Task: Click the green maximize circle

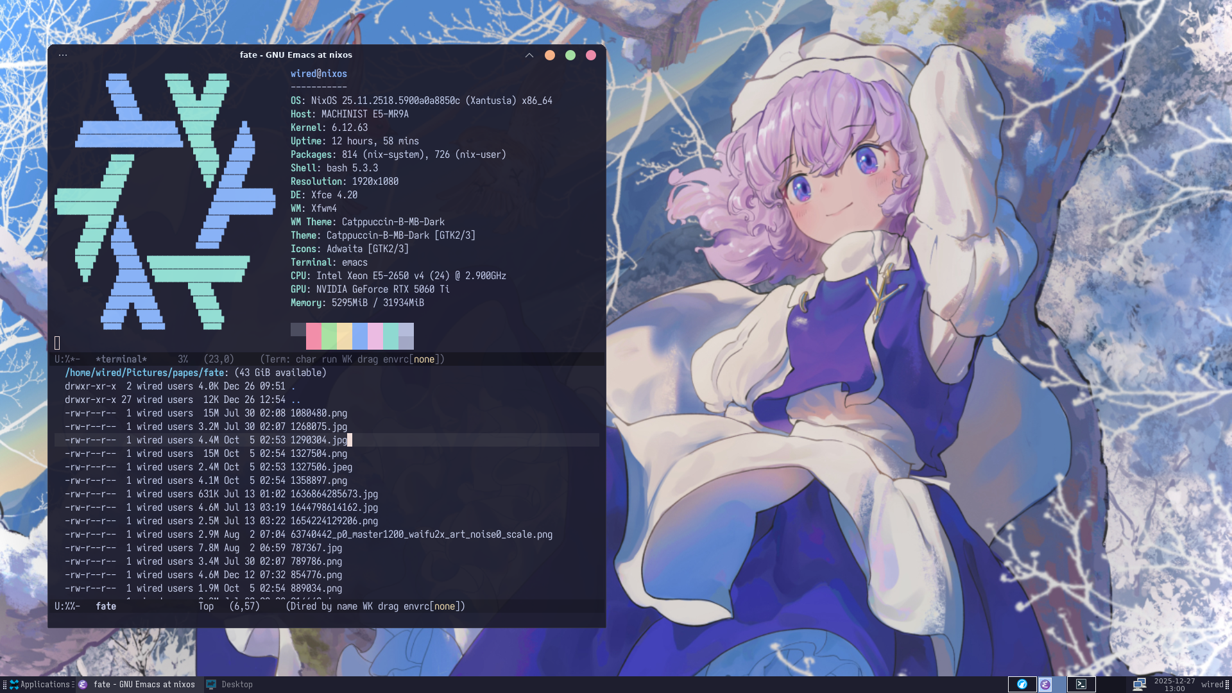Action: [570, 55]
